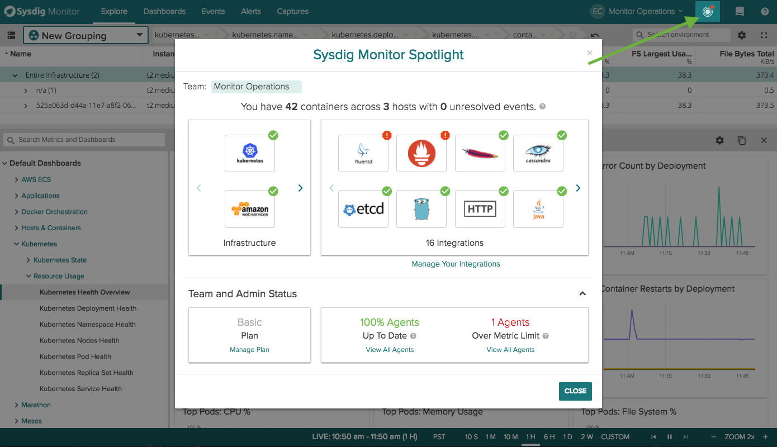Select Kubernetes Pod Health dashboard
Screen dimensions: 777x447
click(75, 356)
